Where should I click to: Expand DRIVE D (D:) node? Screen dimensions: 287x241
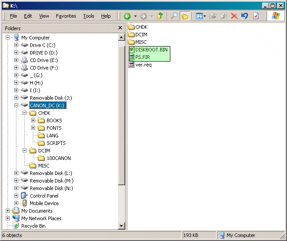click(x=16, y=52)
